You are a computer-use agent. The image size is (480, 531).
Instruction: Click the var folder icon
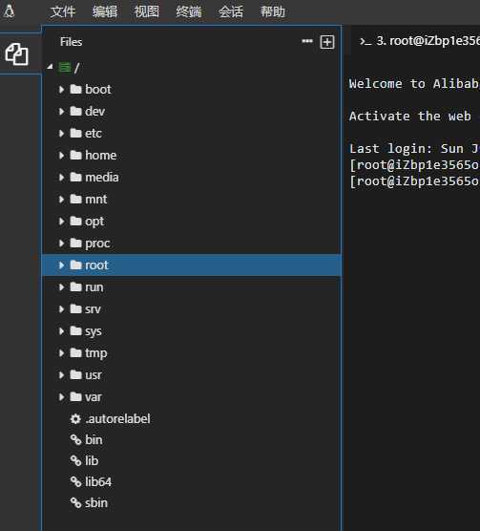[x=75, y=396]
